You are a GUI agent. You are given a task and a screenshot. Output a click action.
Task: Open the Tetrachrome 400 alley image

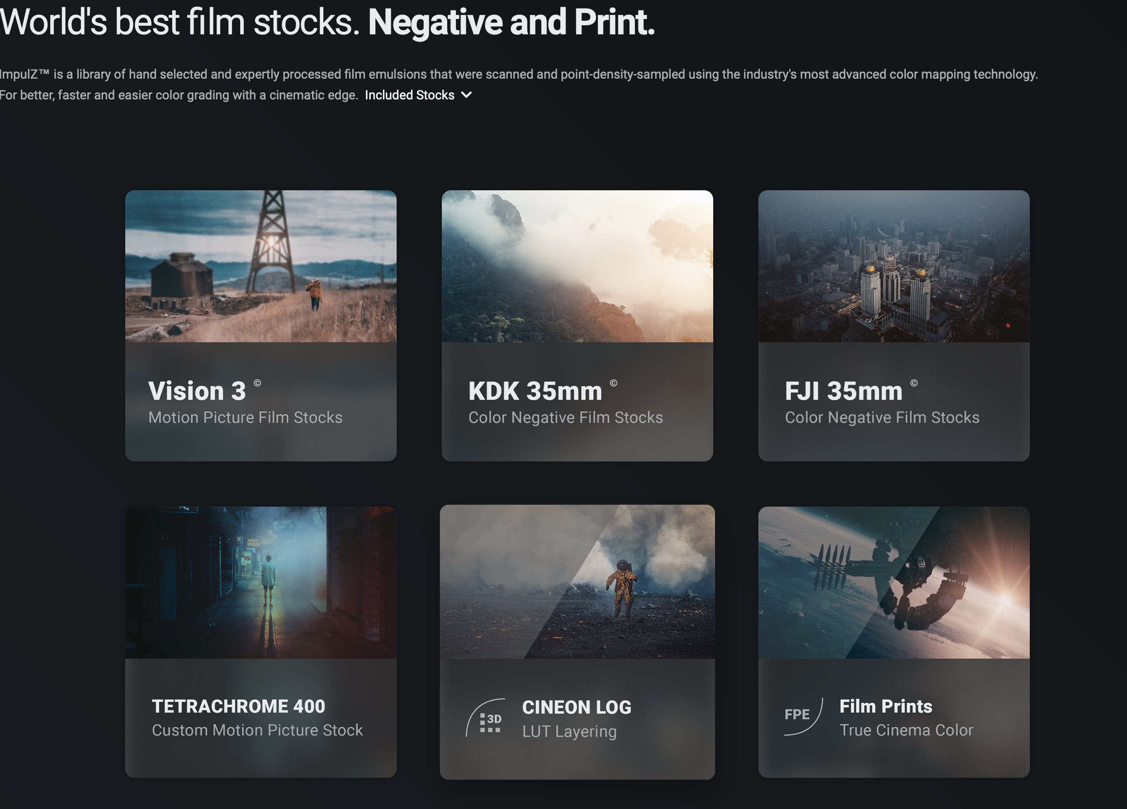260,582
